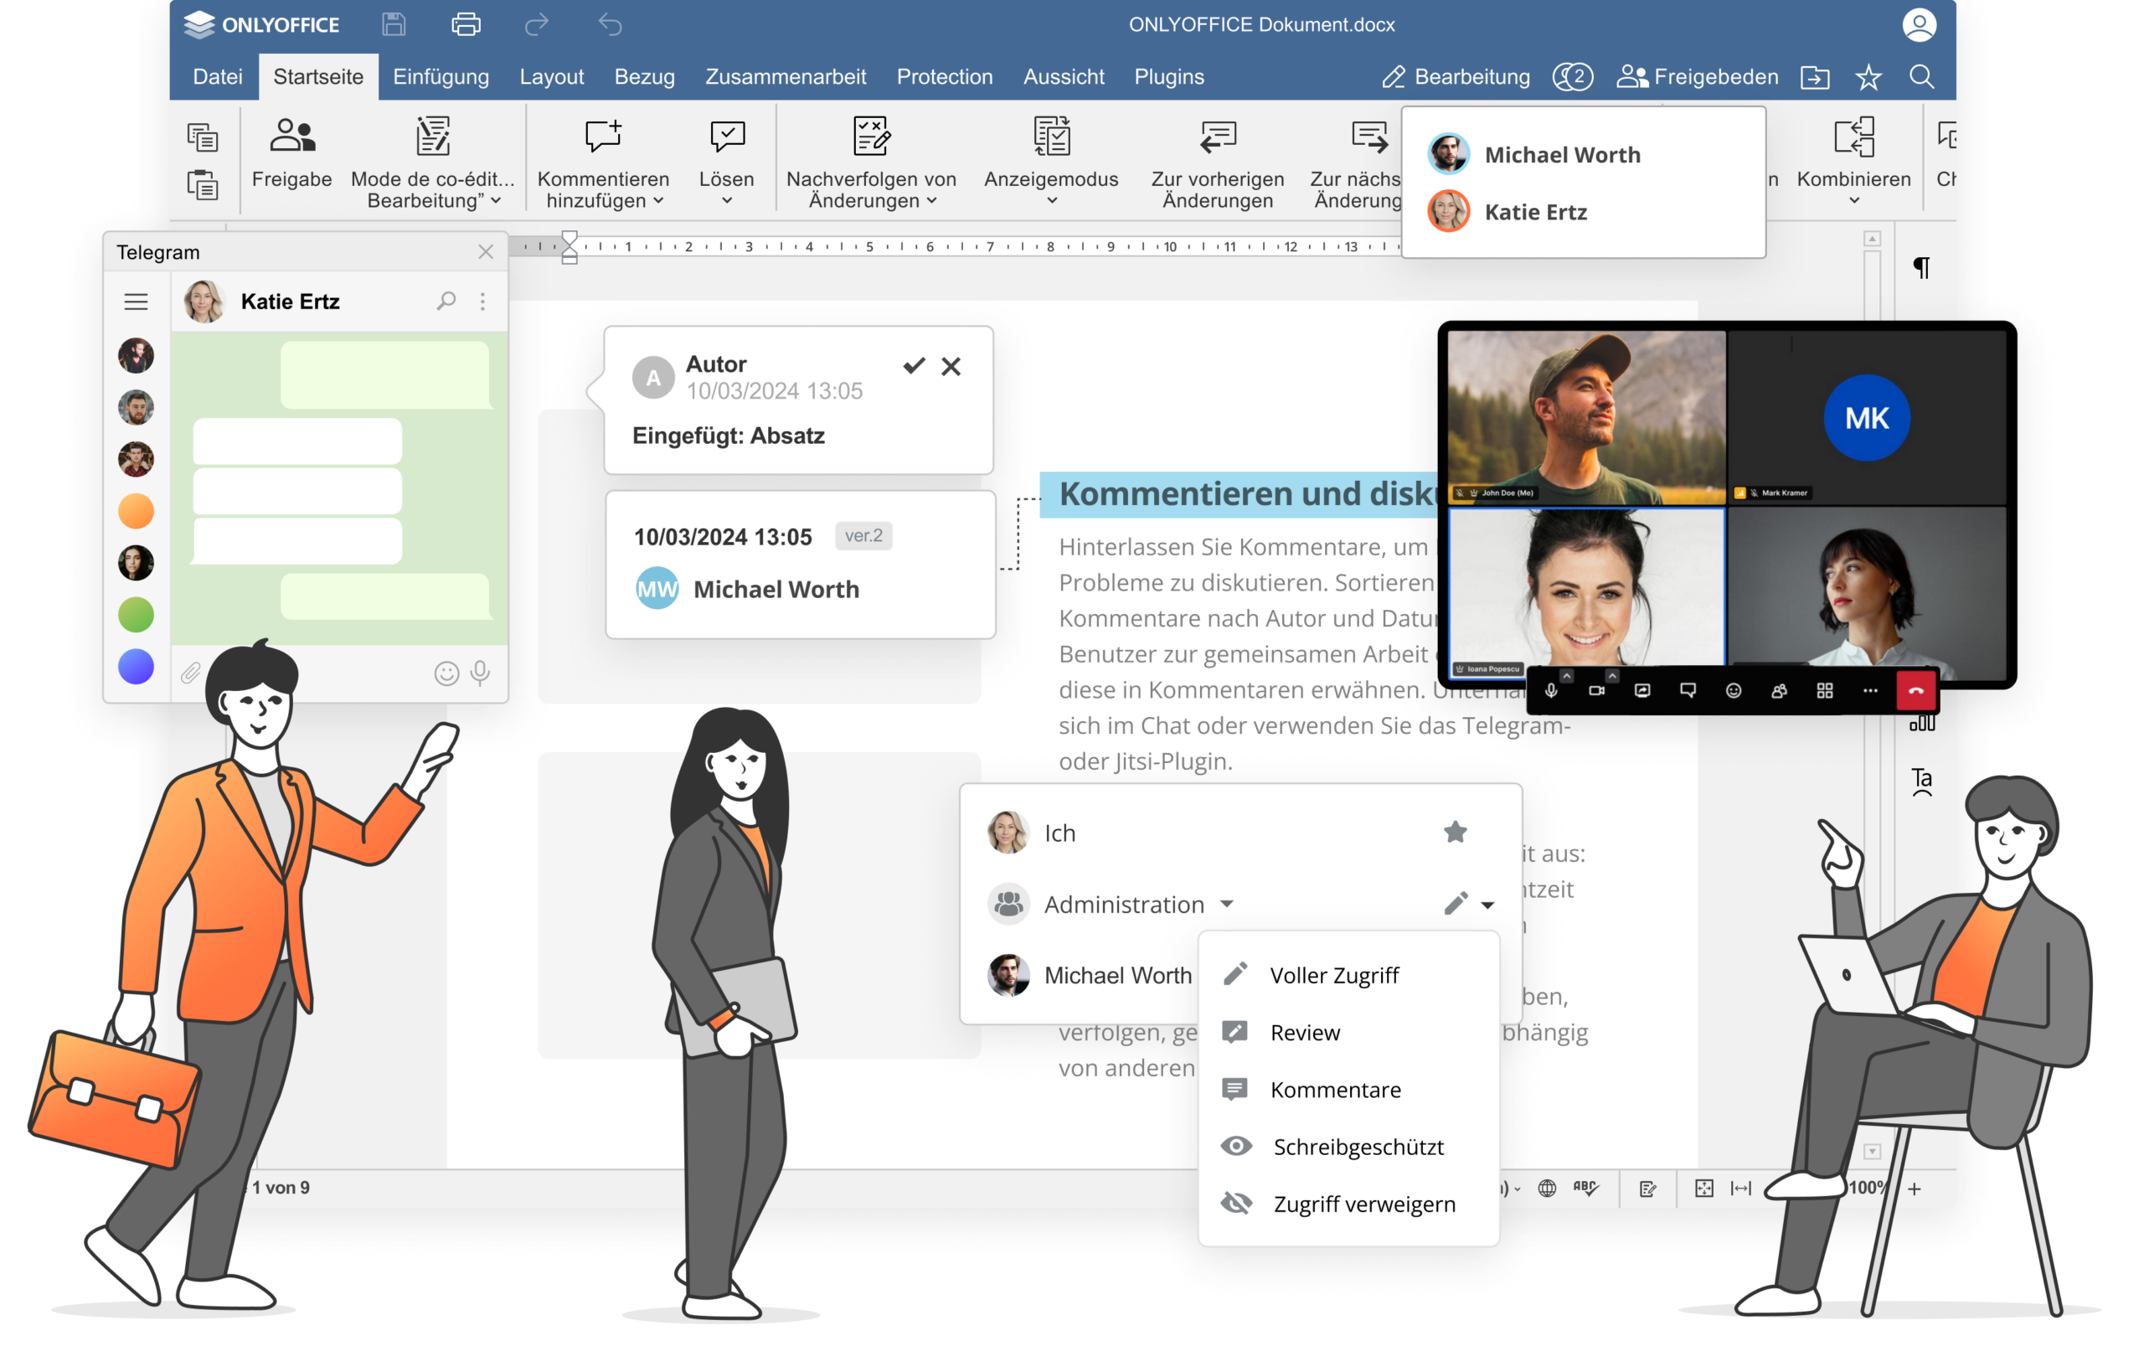Switch to the Zusammenarbeit tab
Viewport: 2144px width, 1367px height.
pos(786,76)
